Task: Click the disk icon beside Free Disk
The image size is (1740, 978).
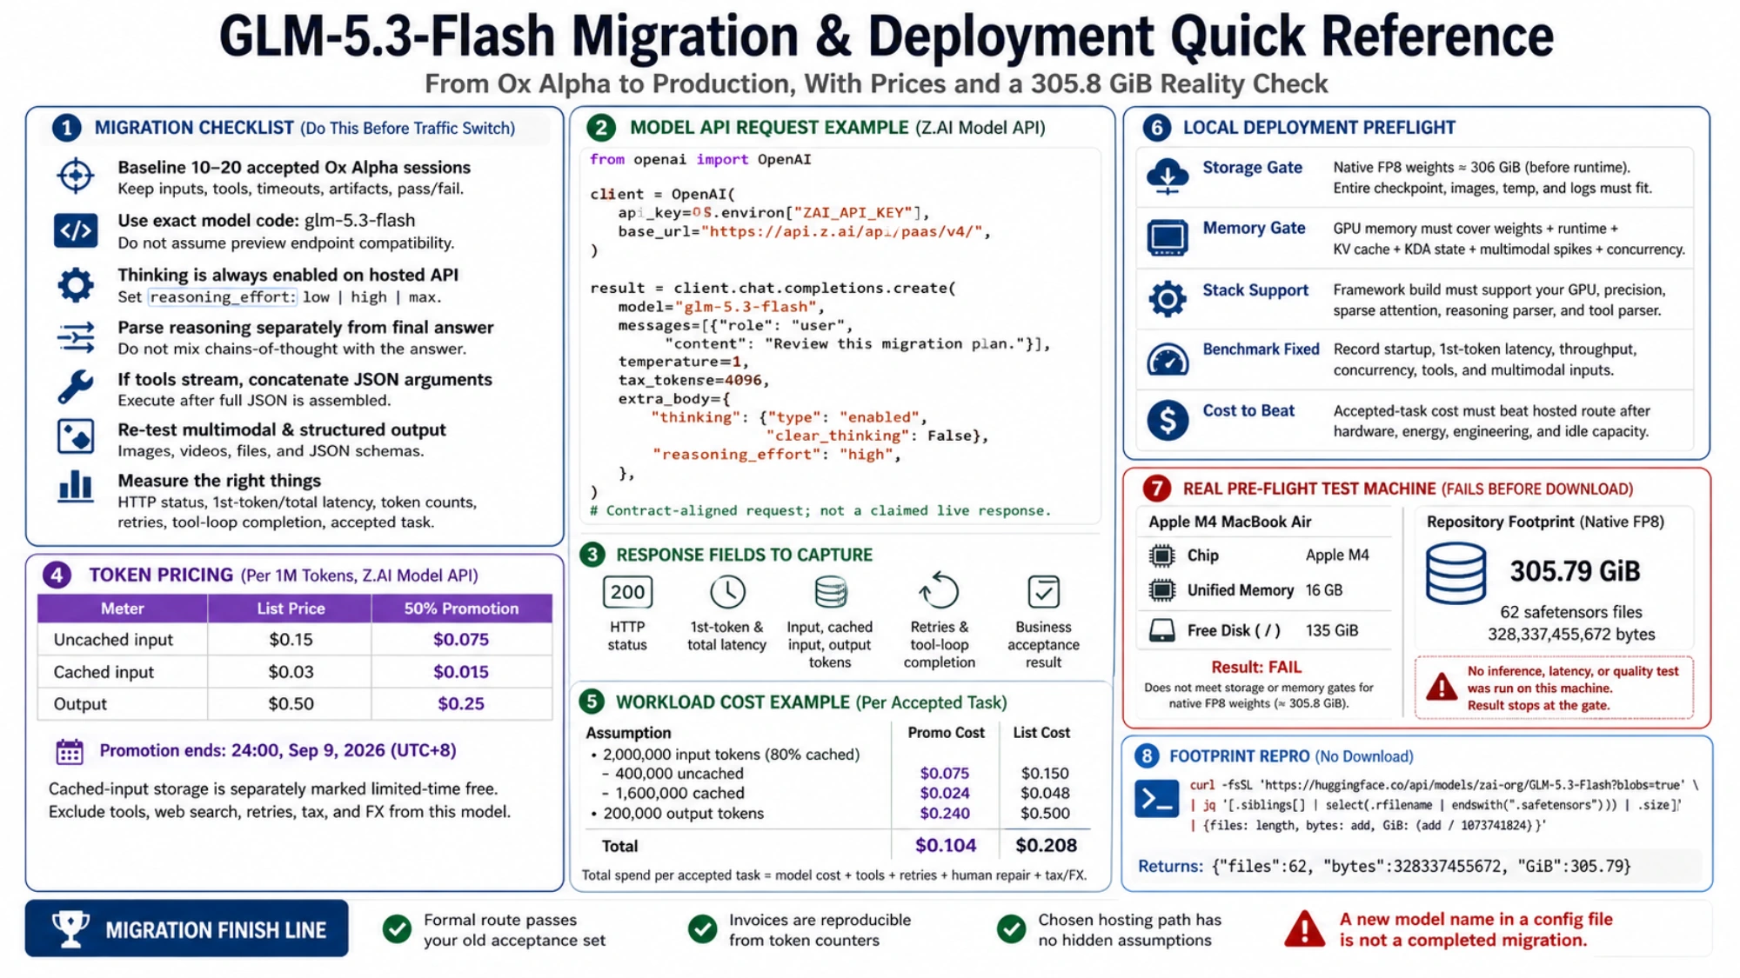Action: [1161, 630]
